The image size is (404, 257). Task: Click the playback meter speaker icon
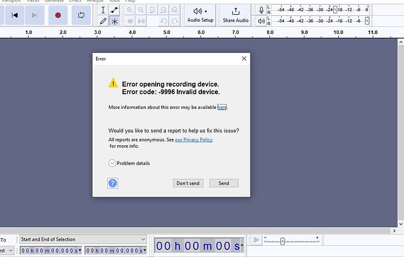pos(261,20)
